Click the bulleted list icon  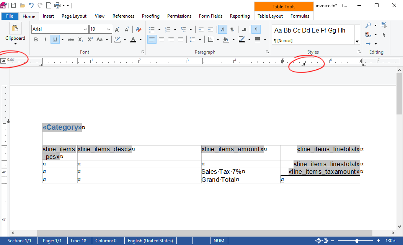[152, 29]
